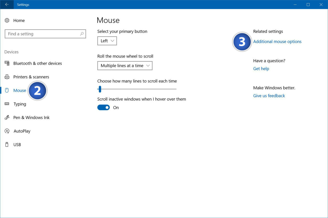Click the Mouse icon in sidebar

(x=7, y=90)
